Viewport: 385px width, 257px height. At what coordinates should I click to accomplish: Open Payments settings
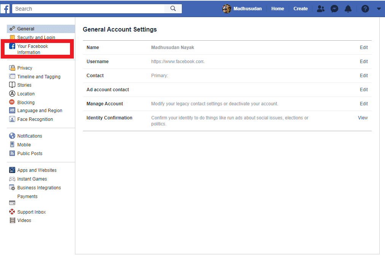(27, 197)
